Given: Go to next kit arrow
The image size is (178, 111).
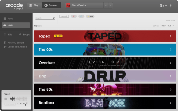Looking at the screenshot, I should 110,5.
